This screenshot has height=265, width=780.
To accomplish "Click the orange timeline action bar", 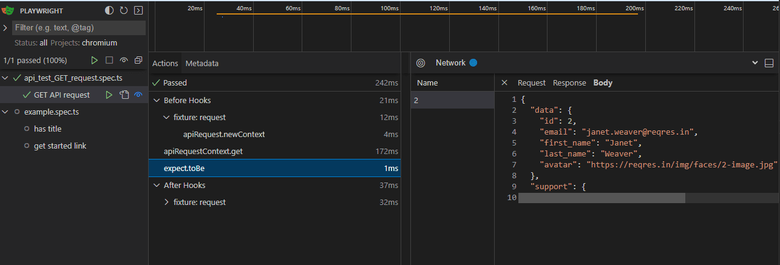I will coord(427,13).
